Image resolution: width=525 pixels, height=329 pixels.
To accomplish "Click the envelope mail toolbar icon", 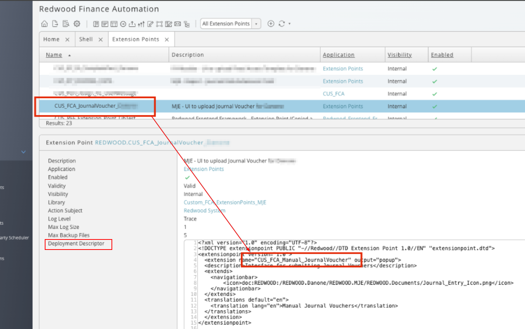I will pyautogui.click(x=177, y=24).
